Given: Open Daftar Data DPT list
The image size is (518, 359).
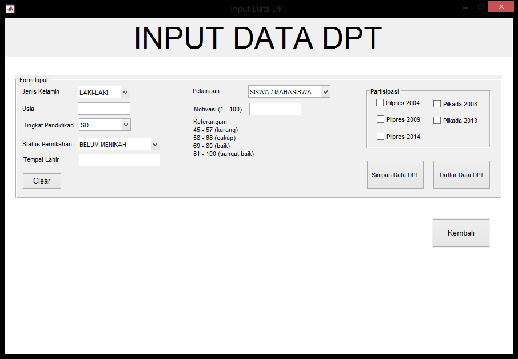Looking at the screenshot, I should 461,175.
